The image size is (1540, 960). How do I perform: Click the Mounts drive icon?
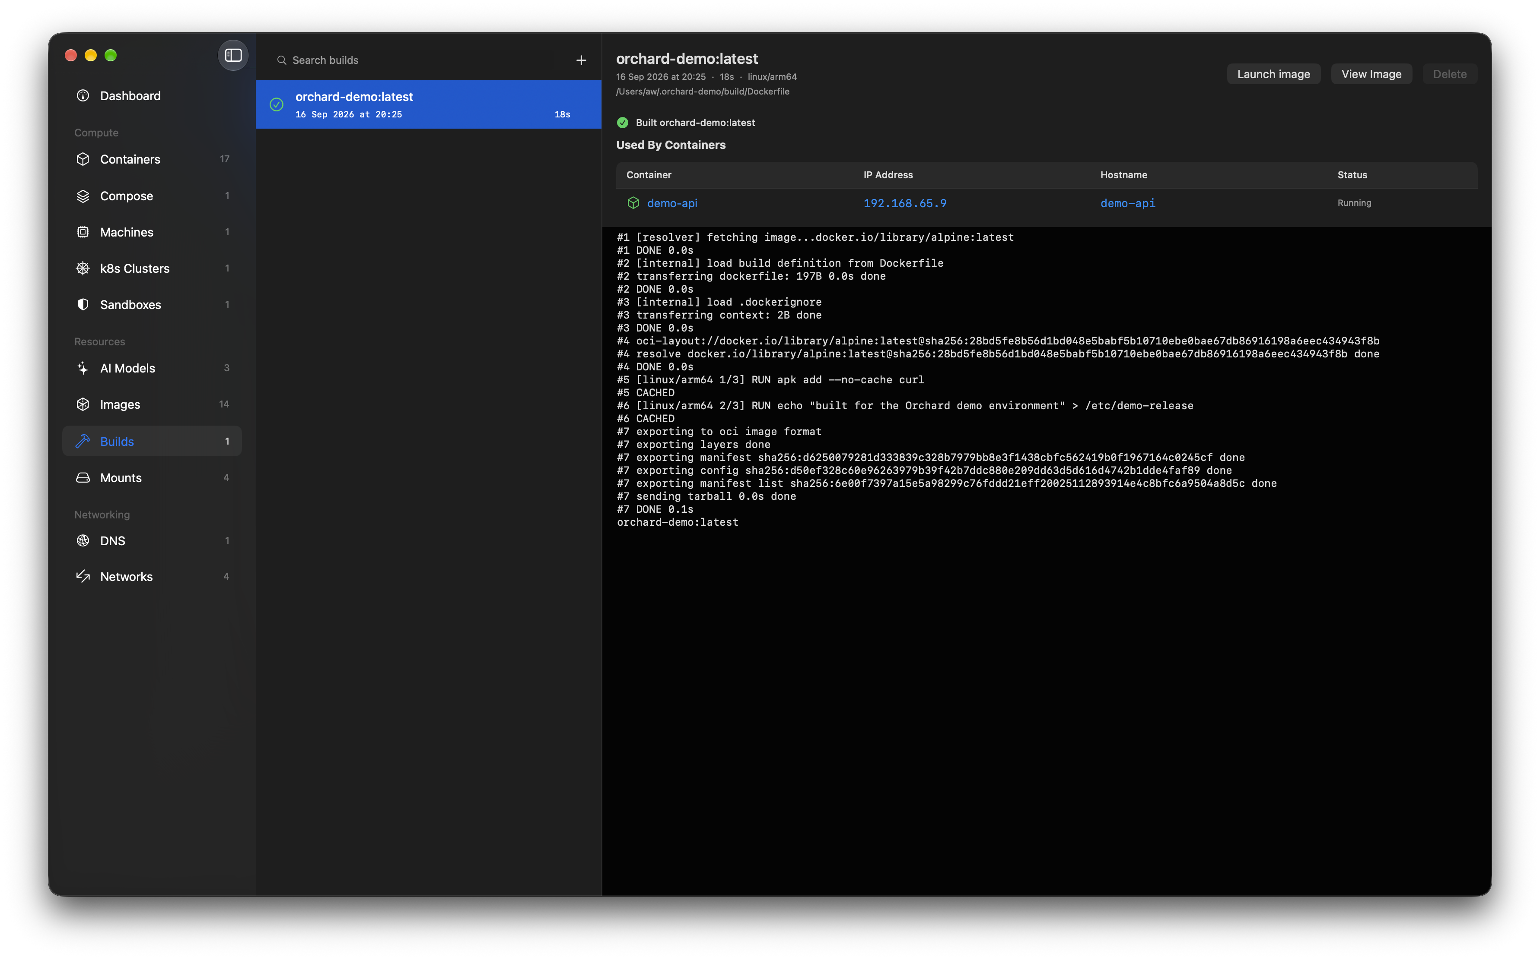pyautogui.click(x=83, y=477)
